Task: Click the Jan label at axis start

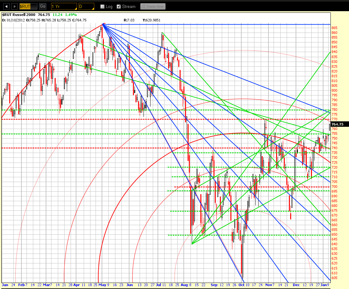Action: pos(5,285)
